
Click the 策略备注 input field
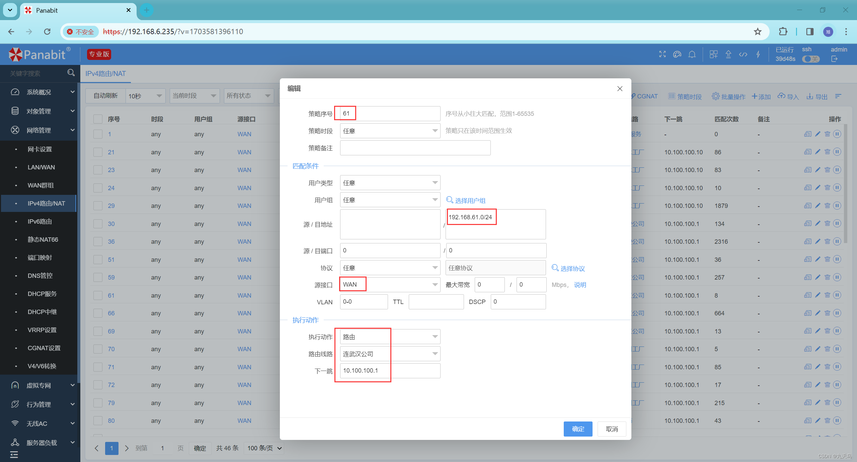[415, 148]
